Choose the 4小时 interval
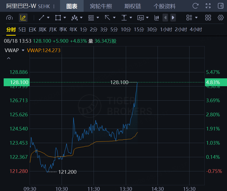Viewport: 227px width, 191px height. (x=196, y=30)
